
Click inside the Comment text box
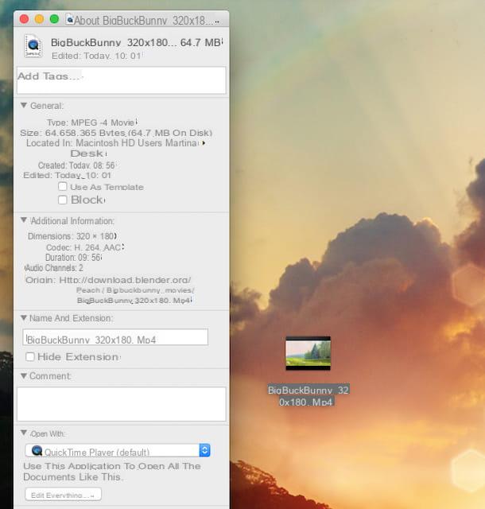click(x=122, y=404)
